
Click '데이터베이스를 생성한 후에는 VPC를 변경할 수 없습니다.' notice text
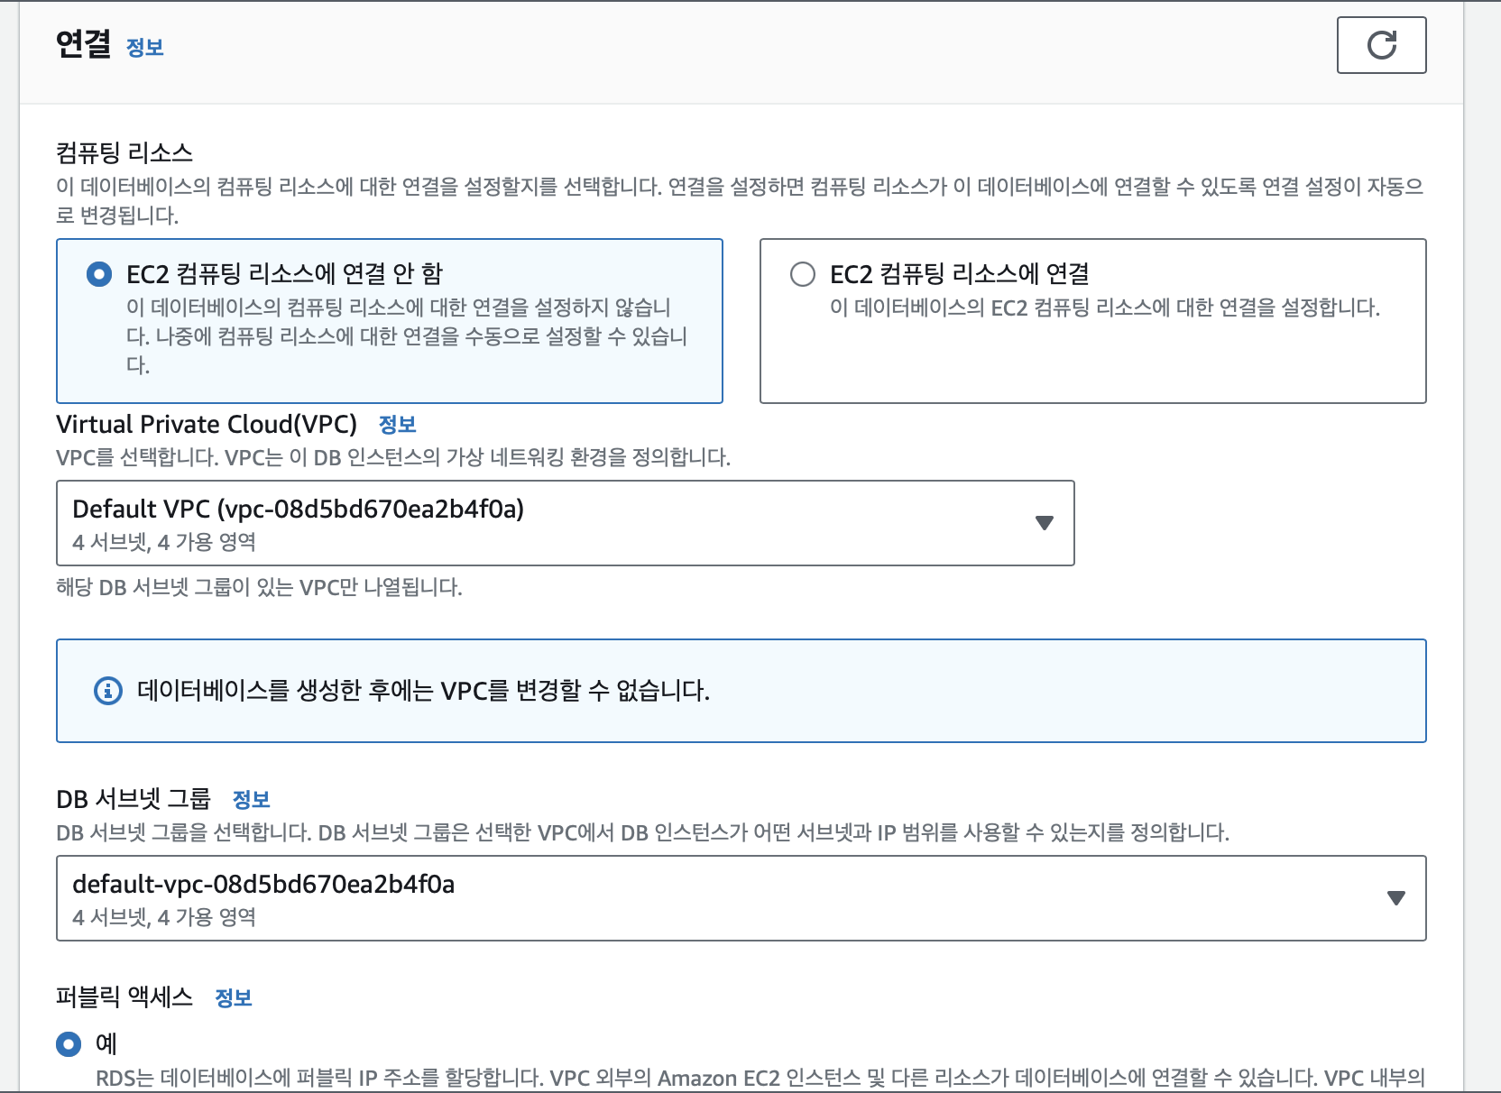423,691
